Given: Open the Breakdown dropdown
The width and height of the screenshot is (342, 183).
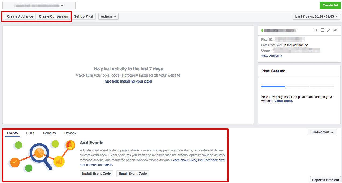Looking at the screenshot, I should (x=322, y=132).
